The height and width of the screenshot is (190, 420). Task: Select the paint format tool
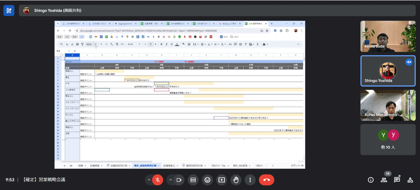click(82, 44)
